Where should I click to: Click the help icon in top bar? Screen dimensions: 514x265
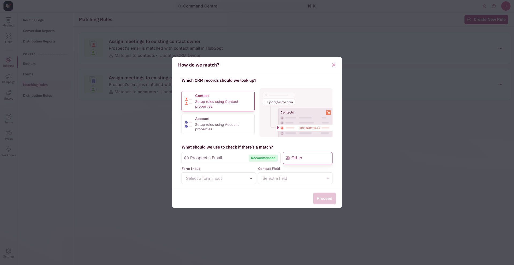(x=494, y=6)
